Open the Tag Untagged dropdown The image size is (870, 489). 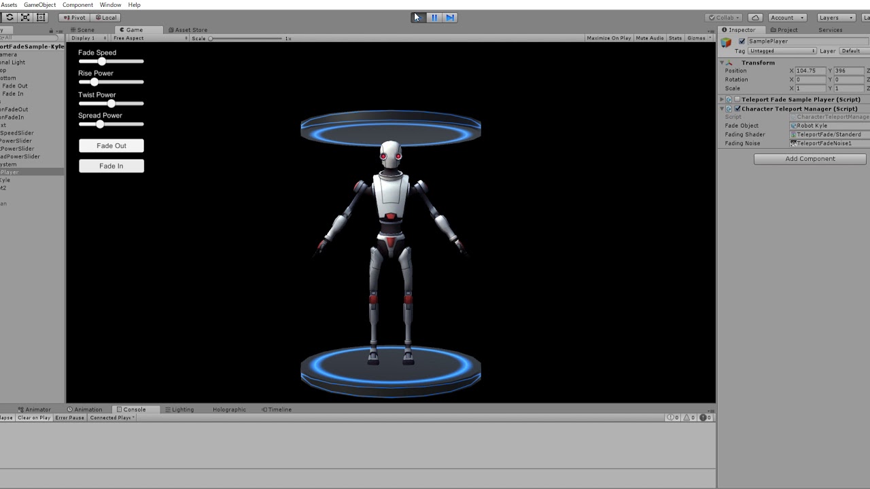pos(782,51)
